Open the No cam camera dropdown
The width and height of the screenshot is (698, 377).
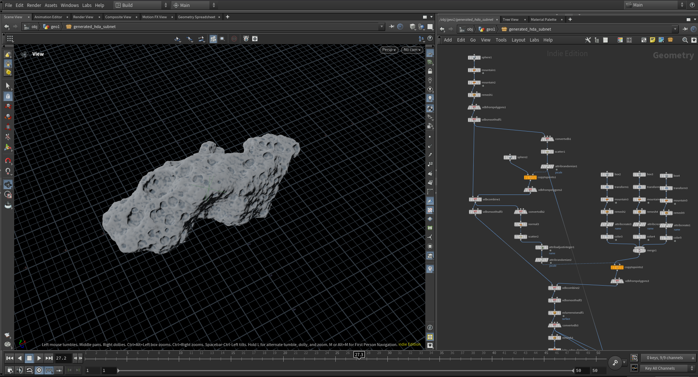(412, 50)
